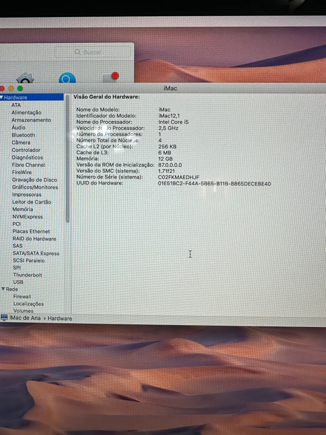Open the Alimentação section
This screenshot has width=326, height=435.
(x=26, y=112)
